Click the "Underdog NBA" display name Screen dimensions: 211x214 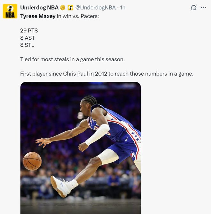coord(39,8)
